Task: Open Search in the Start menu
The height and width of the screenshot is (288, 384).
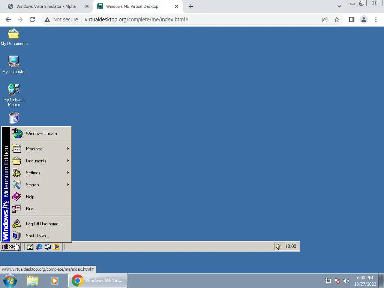Action: coord(40,184)
